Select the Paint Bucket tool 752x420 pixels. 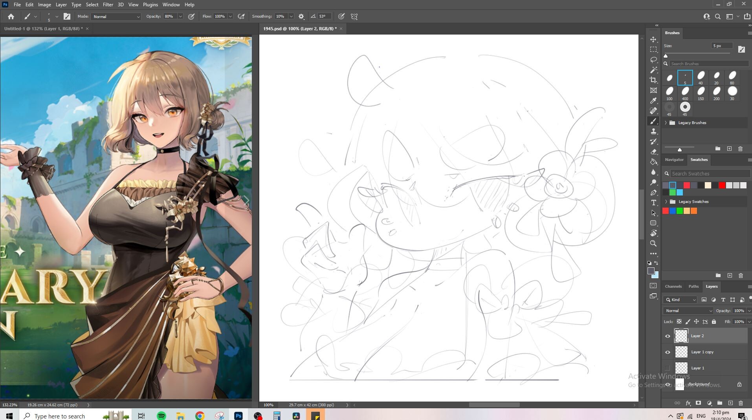[x=653, y=162]
